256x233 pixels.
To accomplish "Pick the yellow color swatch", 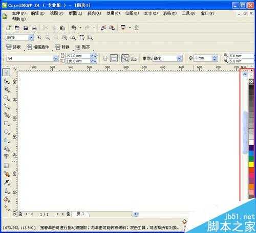I will [251, 165].
